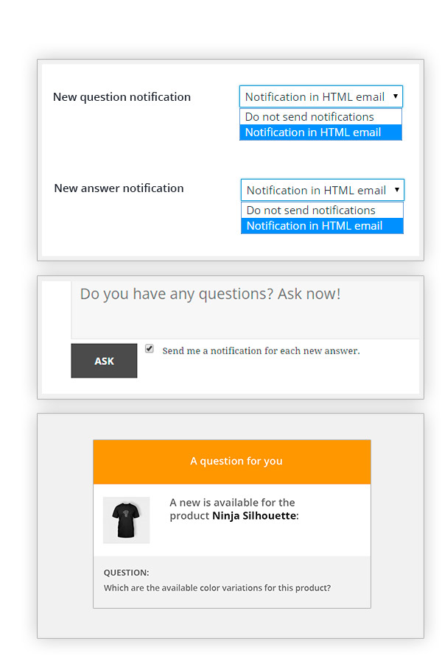442x672 pixels.
Task: Click the "New answer notification" setting label
Action: coord(119,188)
